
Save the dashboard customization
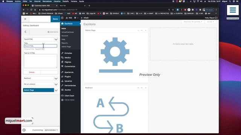click(55, 19)
